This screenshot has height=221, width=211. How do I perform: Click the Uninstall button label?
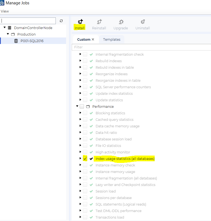143,28
